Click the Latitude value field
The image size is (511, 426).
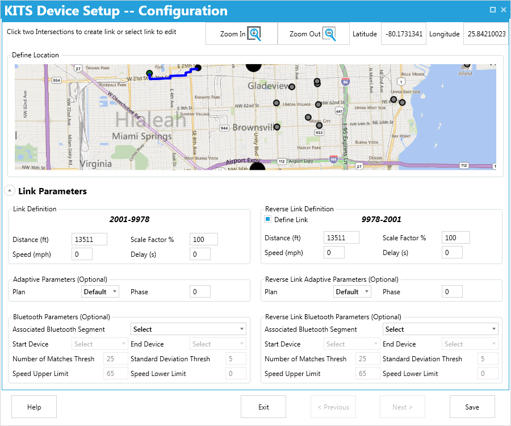coord(403,34)
